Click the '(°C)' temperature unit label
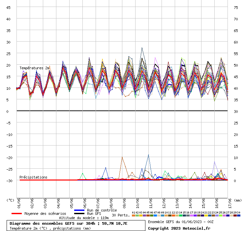This screenshot has width=244, height=231. [x=10, y=200]
